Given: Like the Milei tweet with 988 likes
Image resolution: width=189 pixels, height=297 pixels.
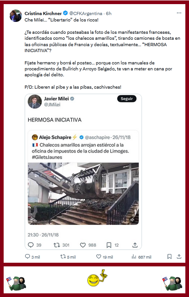Looking at the screenshot, I should [83, 245].
